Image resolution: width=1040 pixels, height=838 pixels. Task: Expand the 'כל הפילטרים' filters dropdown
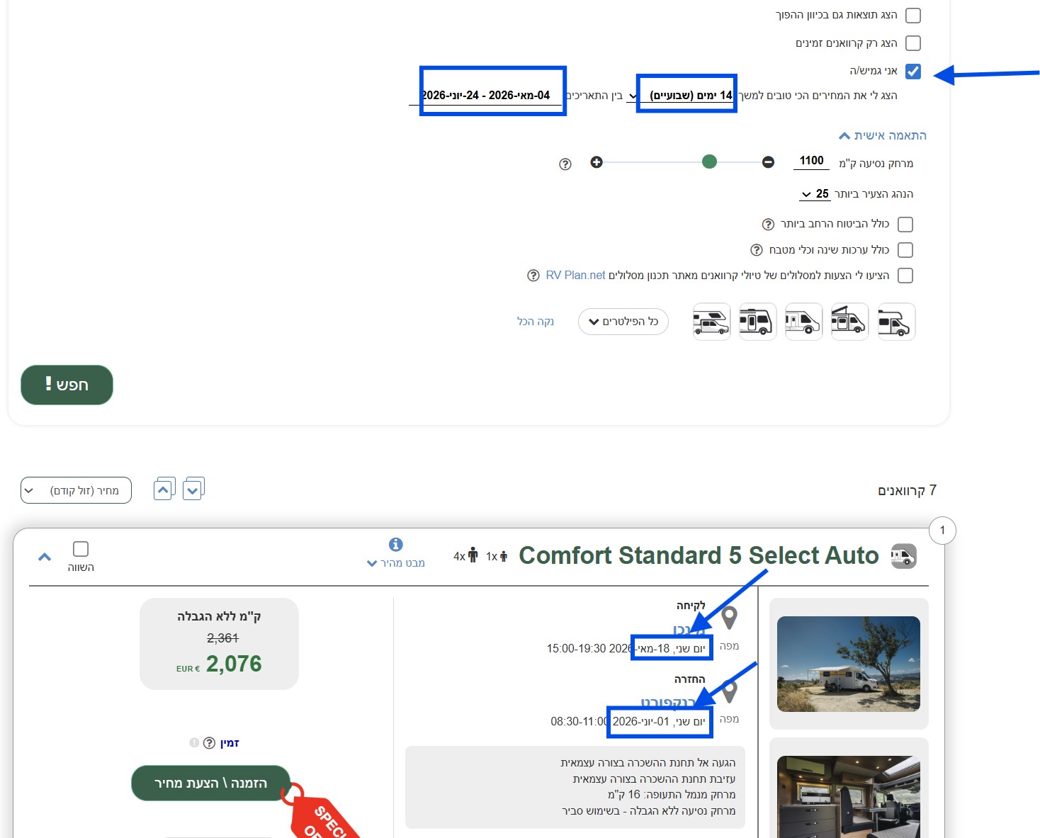623,322
